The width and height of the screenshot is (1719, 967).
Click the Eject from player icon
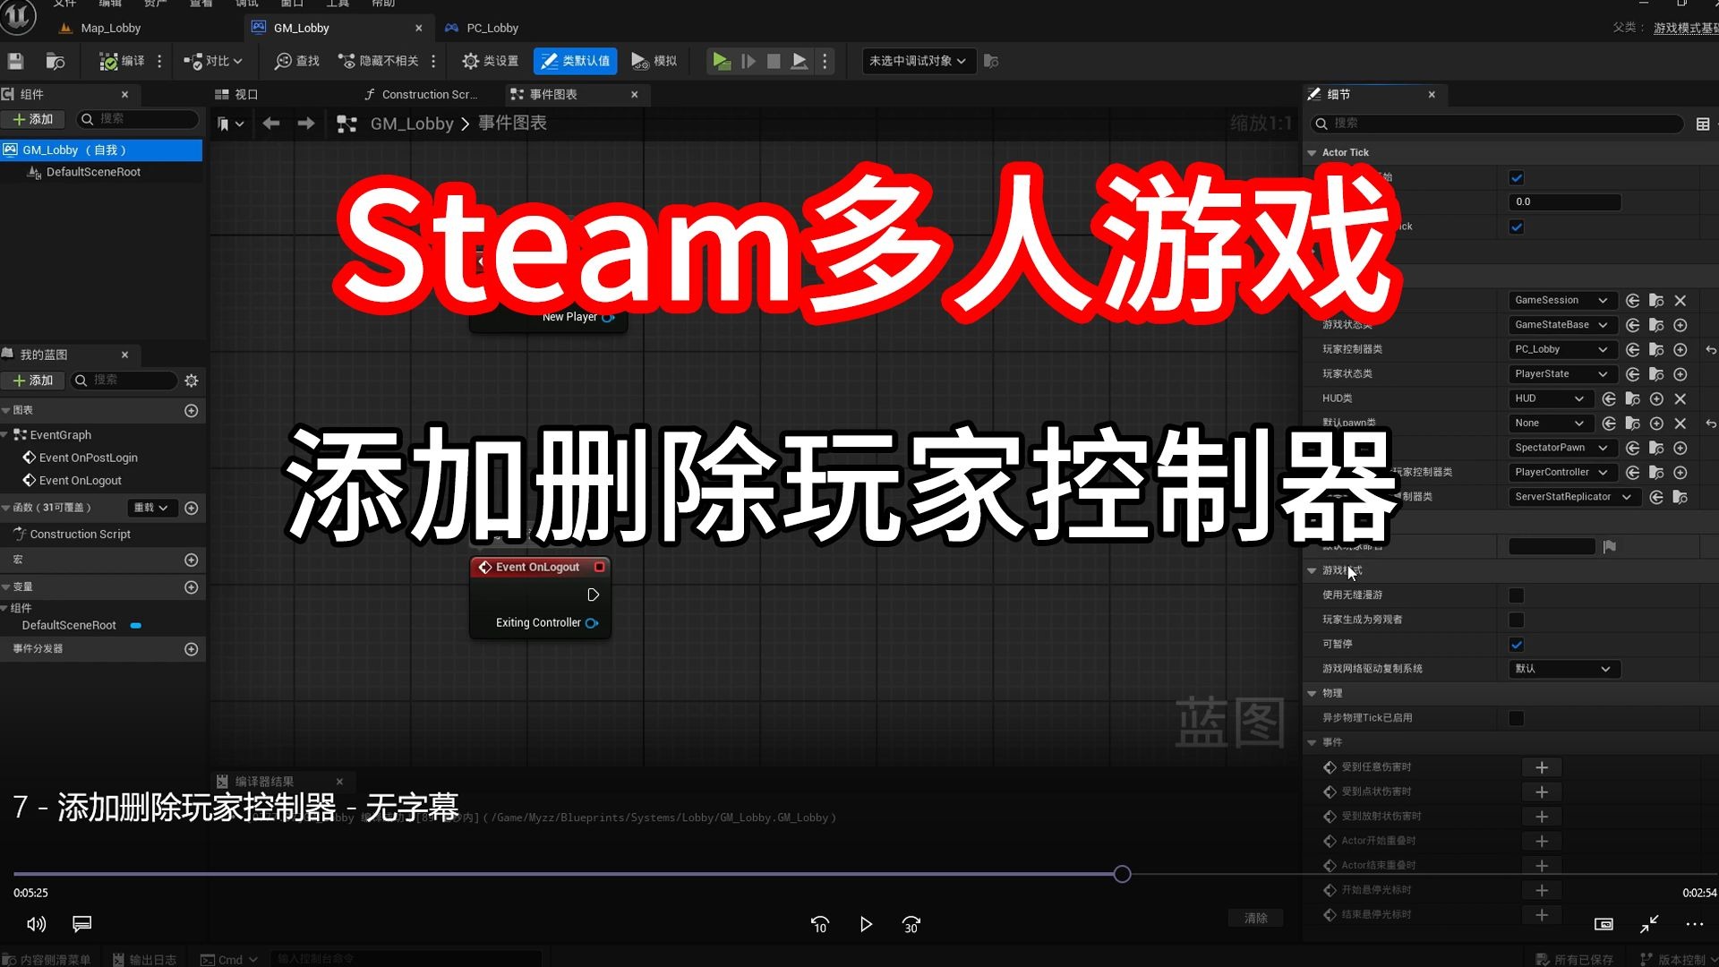(x=800, y=61)
